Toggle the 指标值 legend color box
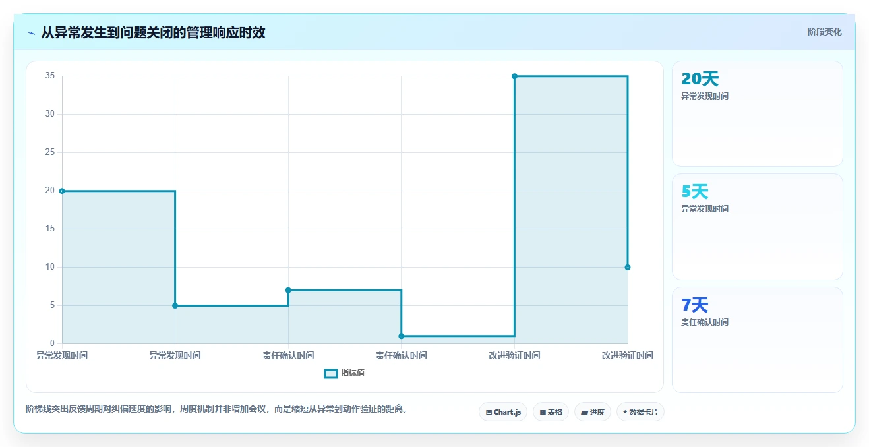 tap(331, 374)
